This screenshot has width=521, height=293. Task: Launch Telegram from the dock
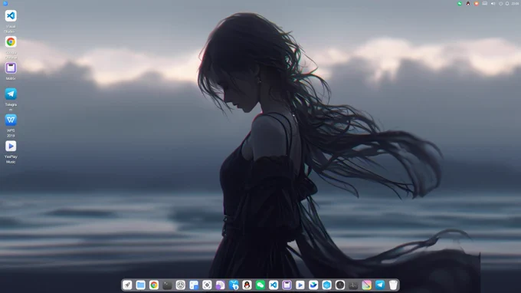(x=380, y=285)
